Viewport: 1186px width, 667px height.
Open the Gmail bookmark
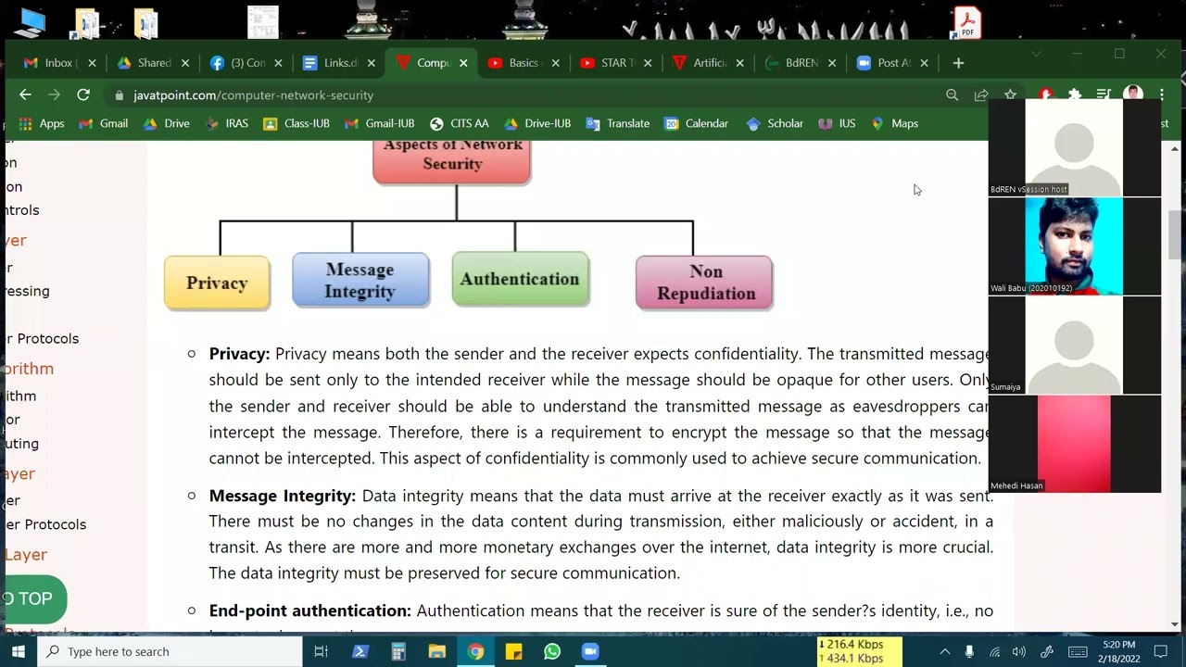(103, 123)
